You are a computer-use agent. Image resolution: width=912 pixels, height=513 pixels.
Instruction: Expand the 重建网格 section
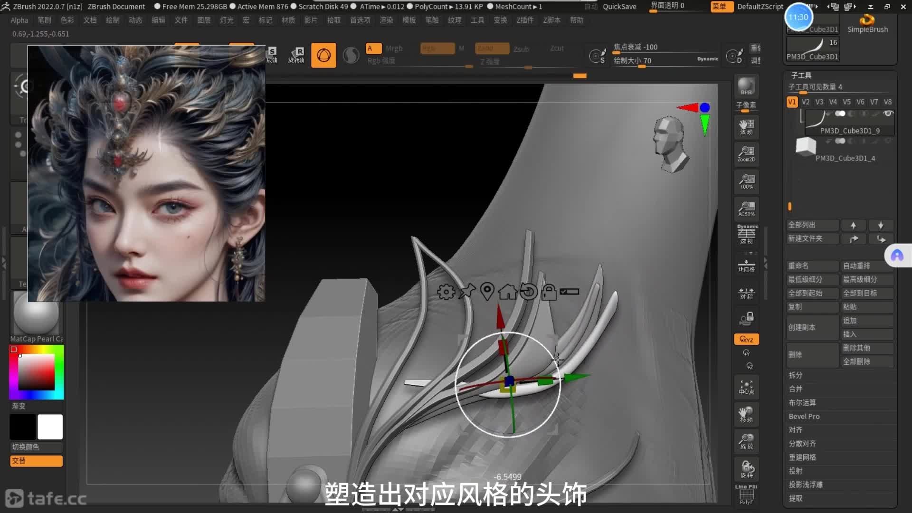[802, 457]
